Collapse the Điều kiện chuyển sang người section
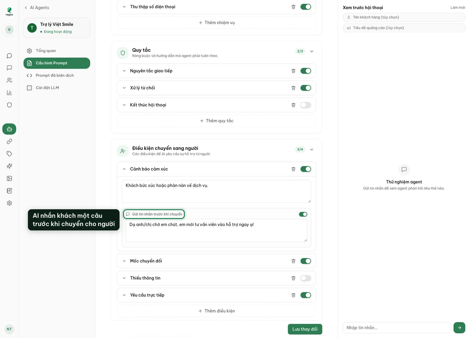This screenshot has width=470, height=338. (311, 150)
